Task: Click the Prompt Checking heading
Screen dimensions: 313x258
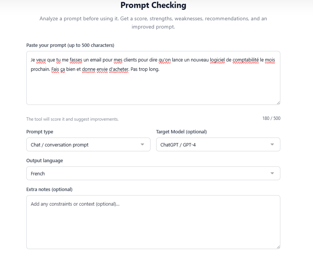Action: [153, 5]
